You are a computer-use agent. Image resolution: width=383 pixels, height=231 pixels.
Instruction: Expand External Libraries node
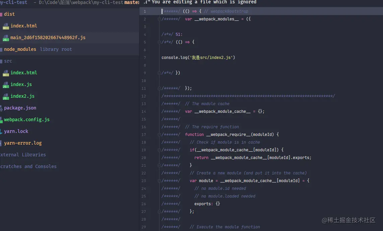pos(23,155)
